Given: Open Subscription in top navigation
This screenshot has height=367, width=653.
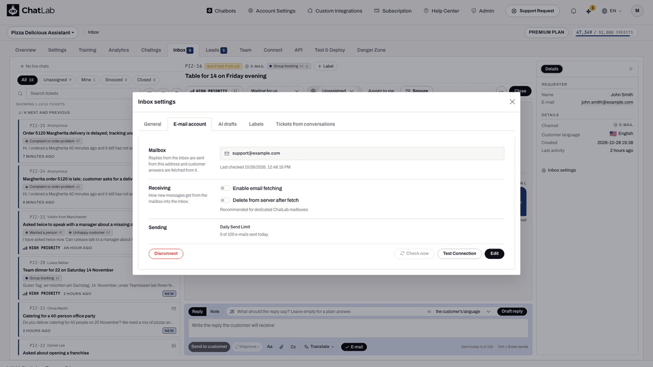Looking at the screenshot, I should pyautogui.click(x=392, y=11).
